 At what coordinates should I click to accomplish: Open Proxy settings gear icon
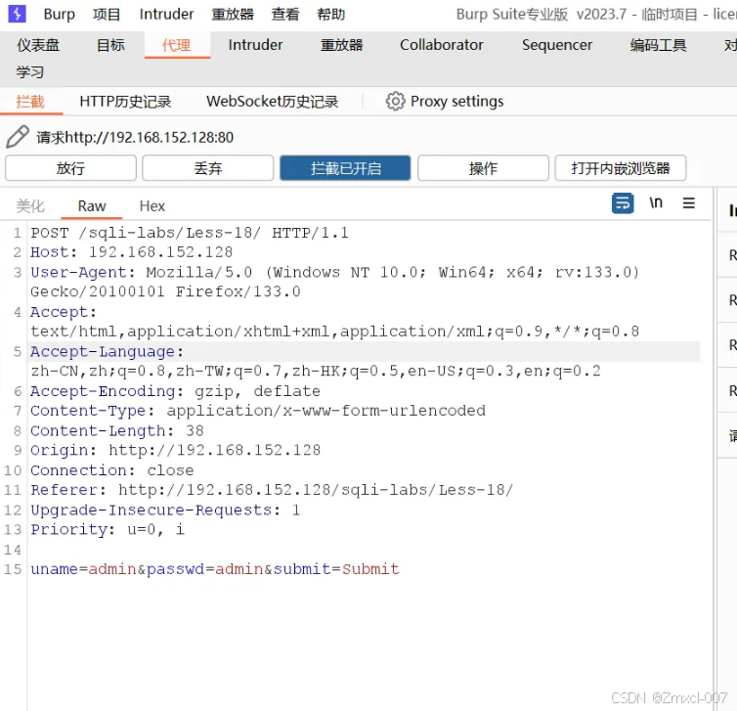coord(395,101)
